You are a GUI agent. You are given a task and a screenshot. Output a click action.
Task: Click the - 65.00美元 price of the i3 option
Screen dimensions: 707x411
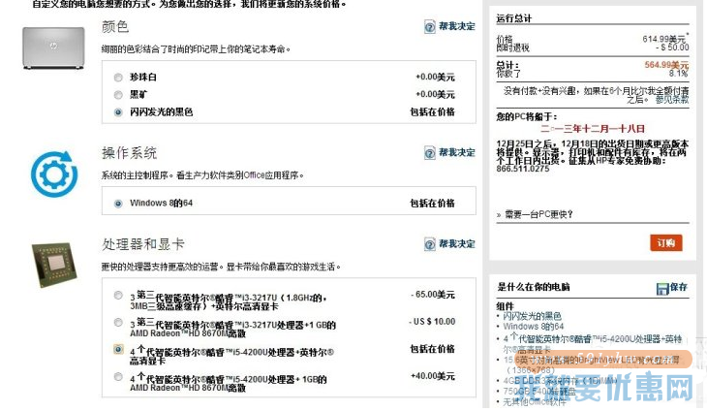(x=432, y=295)
